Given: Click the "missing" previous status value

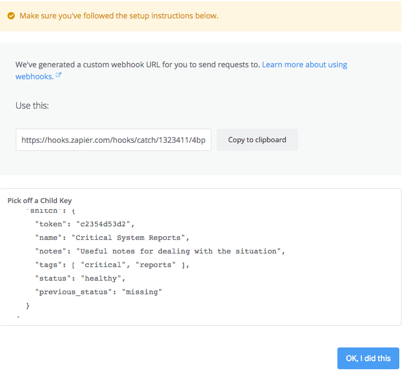Looking at the screenshot, I should 142,292.
